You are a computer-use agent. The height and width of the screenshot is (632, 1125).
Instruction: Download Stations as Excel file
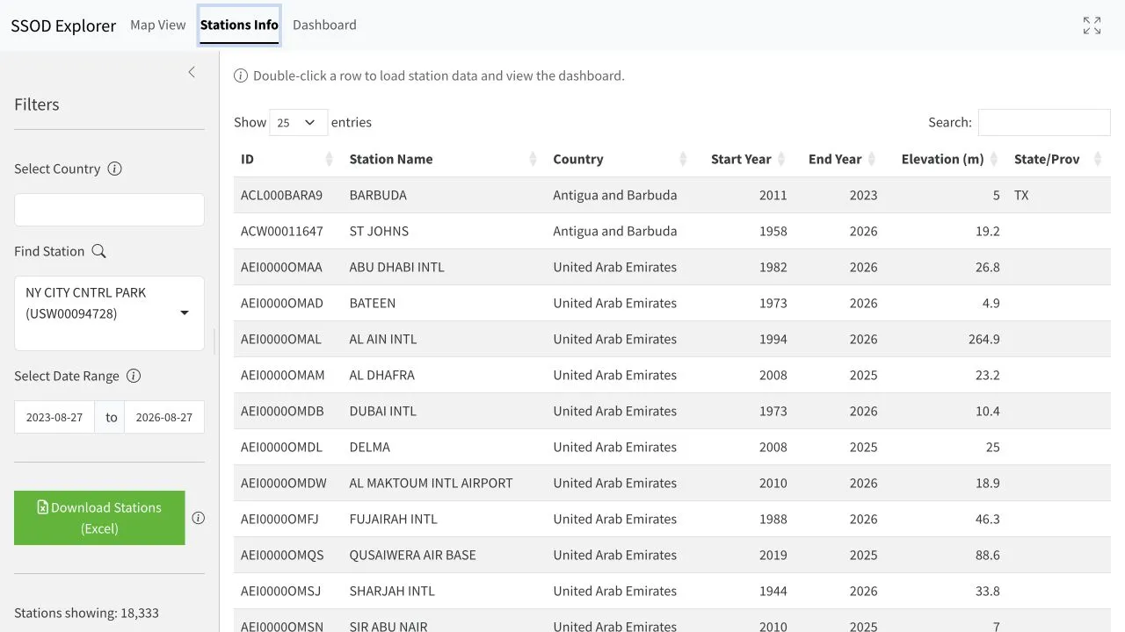99,518
